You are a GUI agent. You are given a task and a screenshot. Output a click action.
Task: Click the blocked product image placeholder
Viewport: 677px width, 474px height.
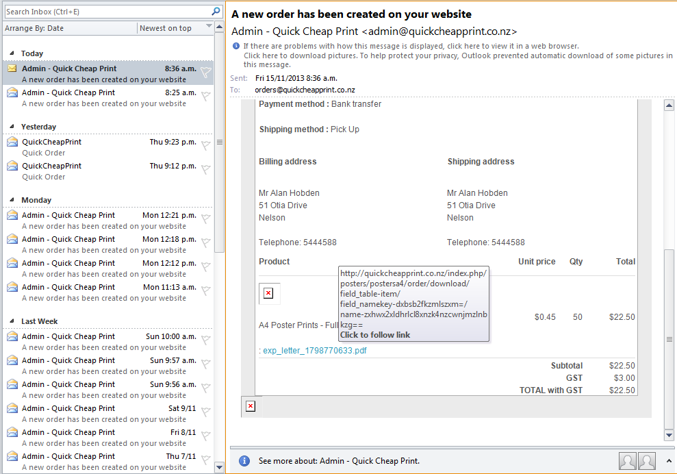click(x=268, y=293)
